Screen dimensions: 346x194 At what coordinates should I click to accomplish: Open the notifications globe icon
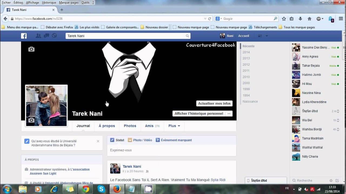point(54,36)
